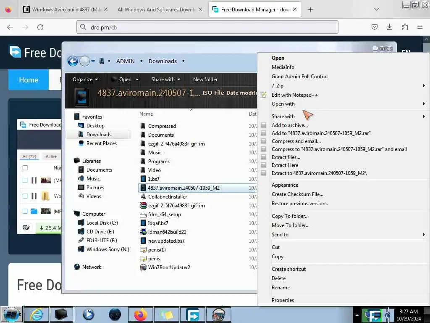Image resolution: width=430 pixels, height=323 pixels.
Task: Choose Create Checksum File... option
Action: (297, 194)
